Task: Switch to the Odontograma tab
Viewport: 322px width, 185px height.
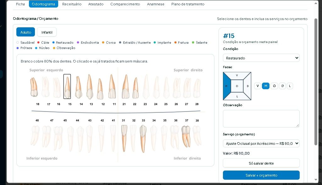Action: pyautogui.click(x=43, y=4)
